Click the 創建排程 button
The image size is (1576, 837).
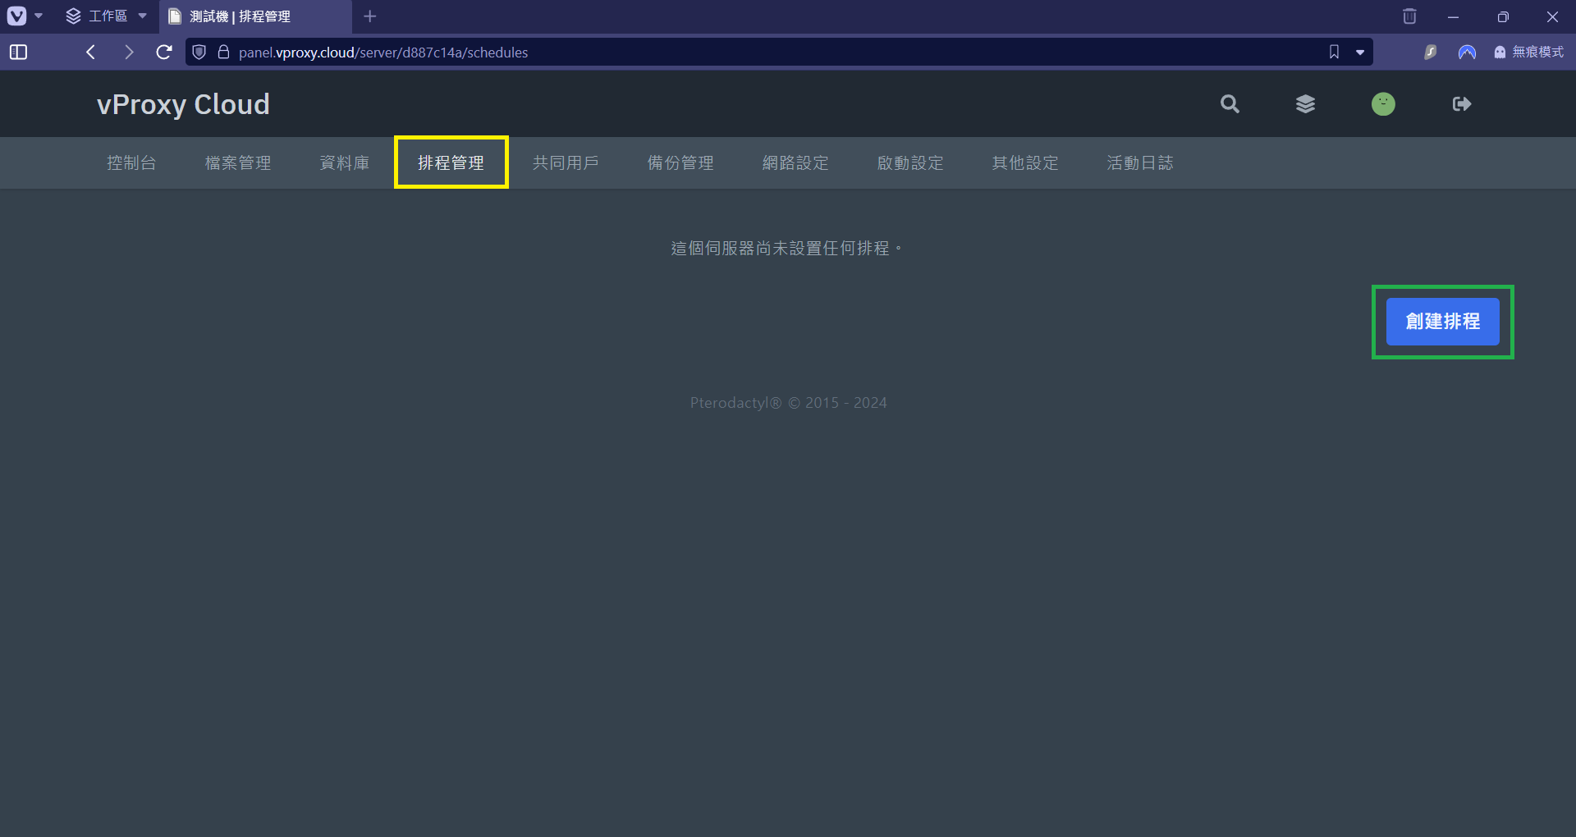click(1442, 322)
